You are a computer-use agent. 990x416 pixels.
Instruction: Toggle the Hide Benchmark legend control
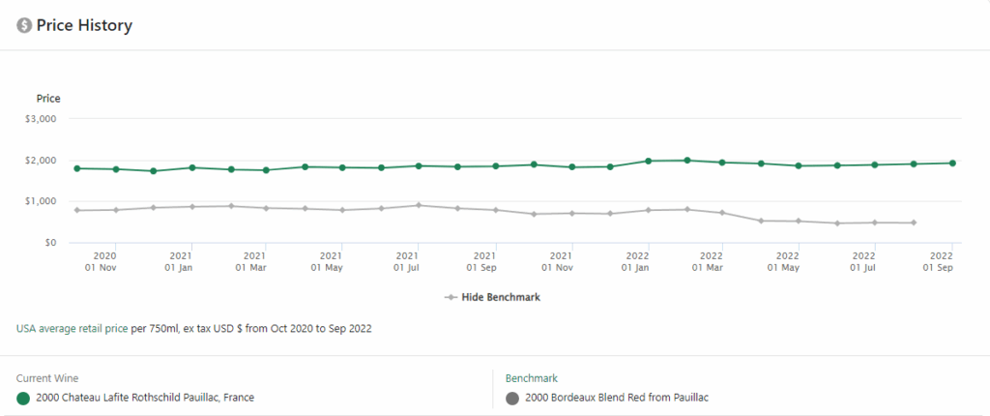tap(492, 297)
